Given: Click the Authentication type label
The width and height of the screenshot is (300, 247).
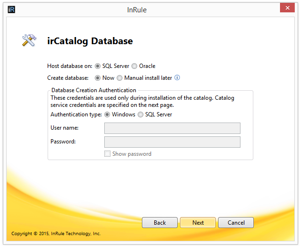Looking at the screenshot, I should click(76, 114).
